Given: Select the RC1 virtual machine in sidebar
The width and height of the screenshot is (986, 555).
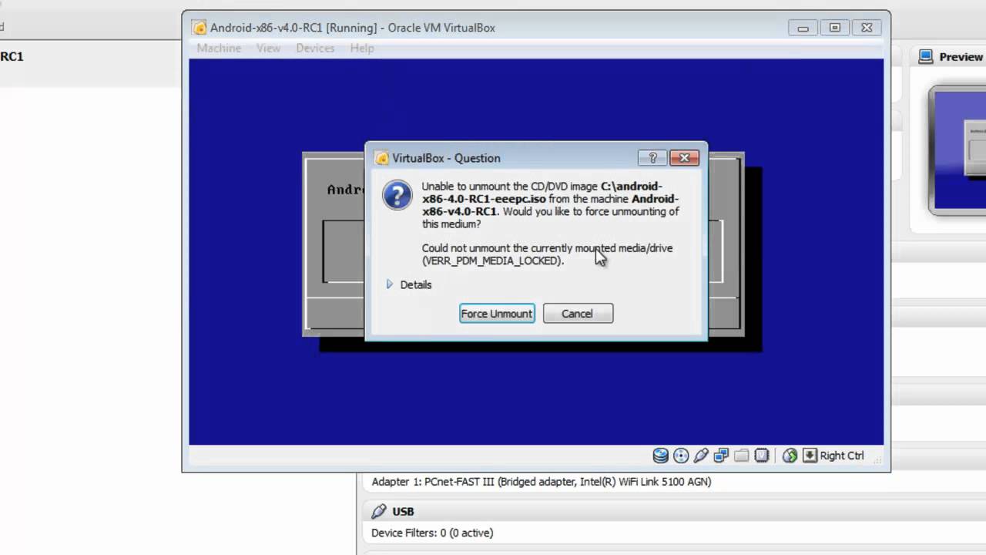Looking at the screenshot, I should (x=10, y=56).
